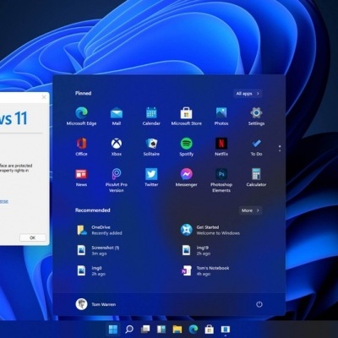Open Tom's Notebook in OneNote

click(205, 270)
